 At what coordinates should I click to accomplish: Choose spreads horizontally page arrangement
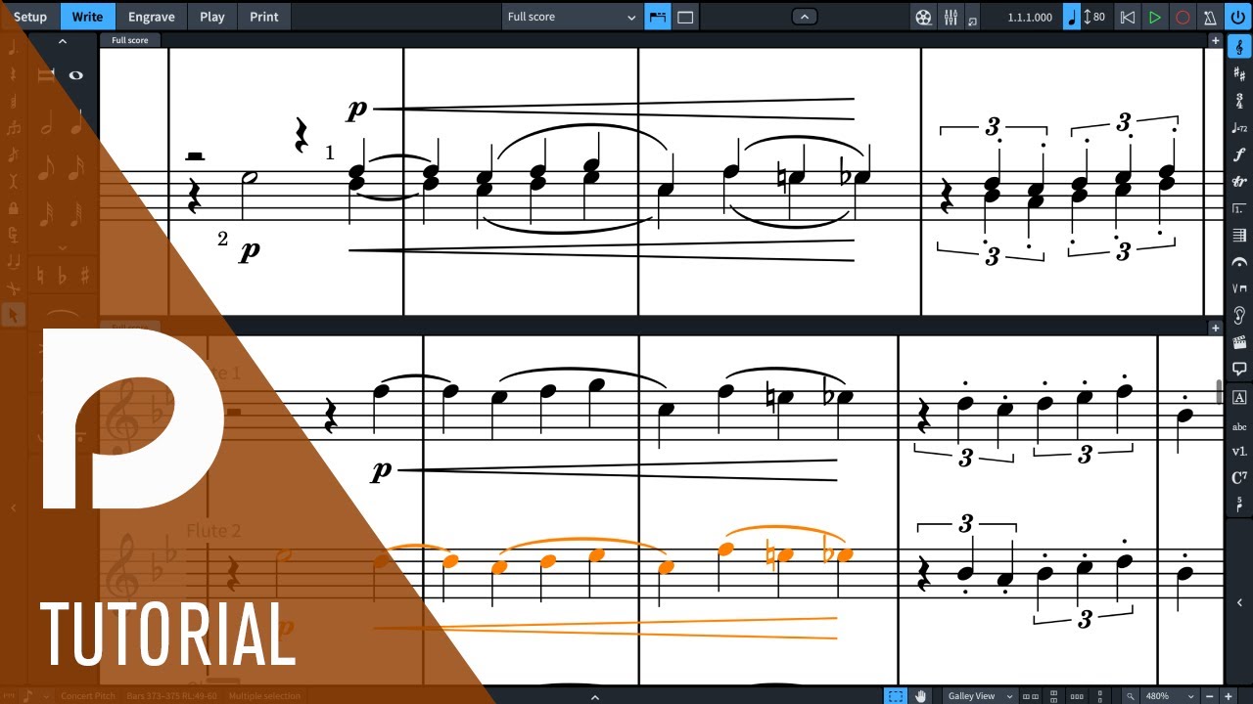coord(1030,696)
